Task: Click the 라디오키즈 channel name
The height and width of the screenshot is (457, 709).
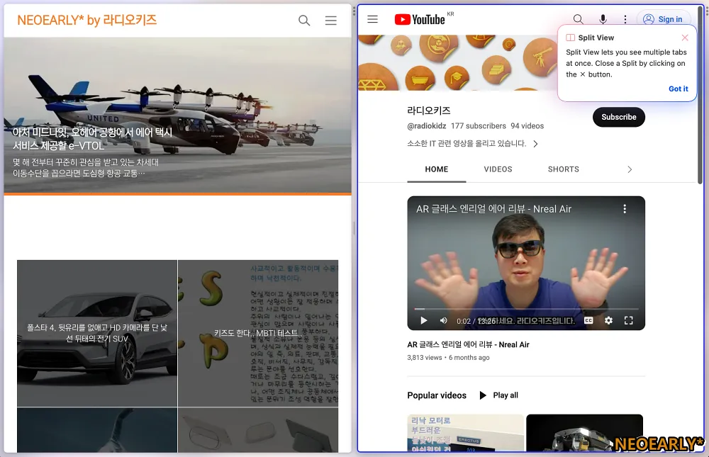Action: coord(429,111)
